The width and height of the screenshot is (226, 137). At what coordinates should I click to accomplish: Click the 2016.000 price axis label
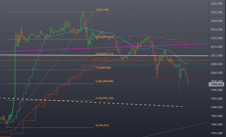216,47
